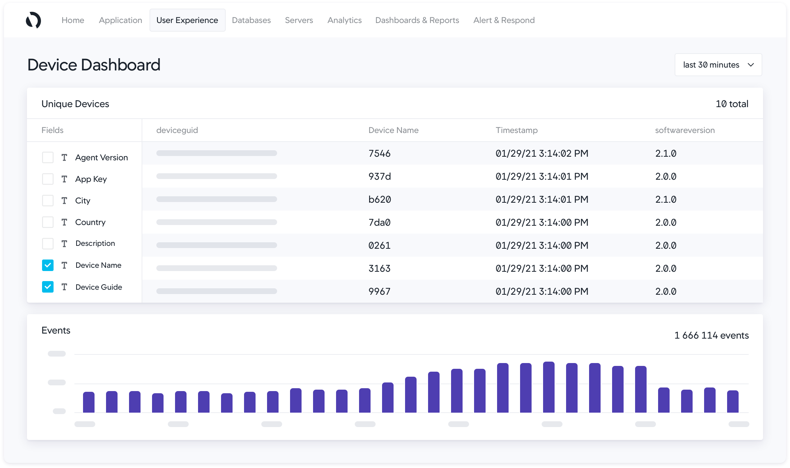Click the text-type icon beside Device Guide
The width and height of the screenshot is (790, 468).
click(x=64, y=287)
